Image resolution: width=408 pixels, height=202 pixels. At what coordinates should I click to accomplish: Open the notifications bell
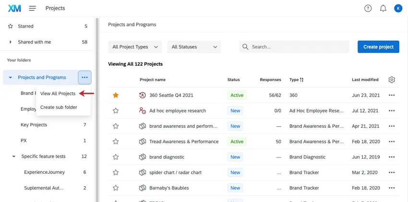click(x=383, y=8)
